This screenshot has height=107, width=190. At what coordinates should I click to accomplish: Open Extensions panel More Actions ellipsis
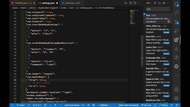(x=168, y=3)
